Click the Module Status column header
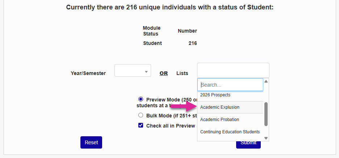Viewport: 339px width, 158px height. tap(151, 31)
